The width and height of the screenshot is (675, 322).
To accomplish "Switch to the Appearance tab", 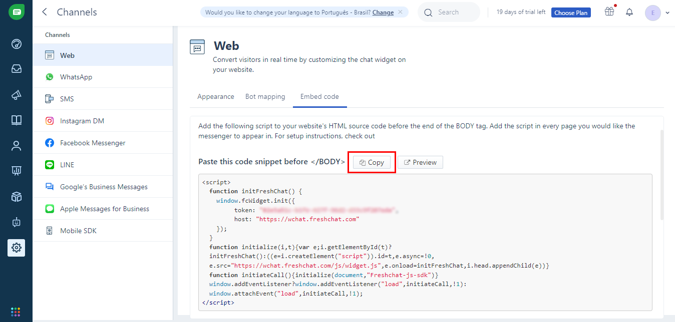I will tap(216, 97).
